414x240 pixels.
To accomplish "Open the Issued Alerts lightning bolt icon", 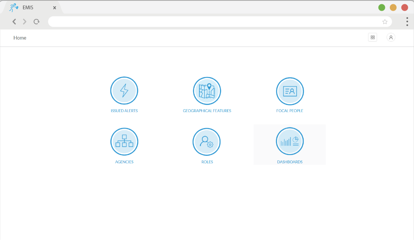I will pyautogui.click(x=124, y=91).
